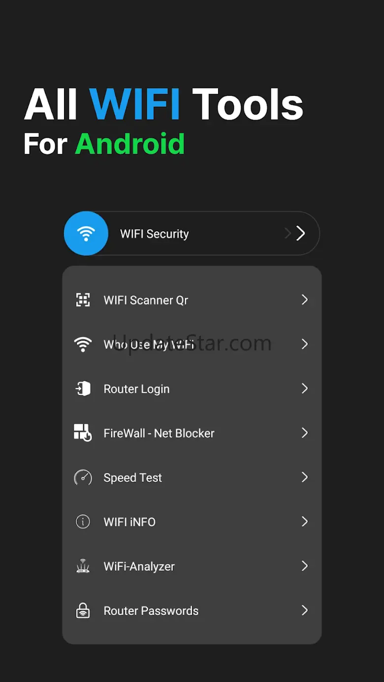The width and height of the screenshot is (384, 682).
Task: Expand the Router Login chevron
Action: click(305, 389)
